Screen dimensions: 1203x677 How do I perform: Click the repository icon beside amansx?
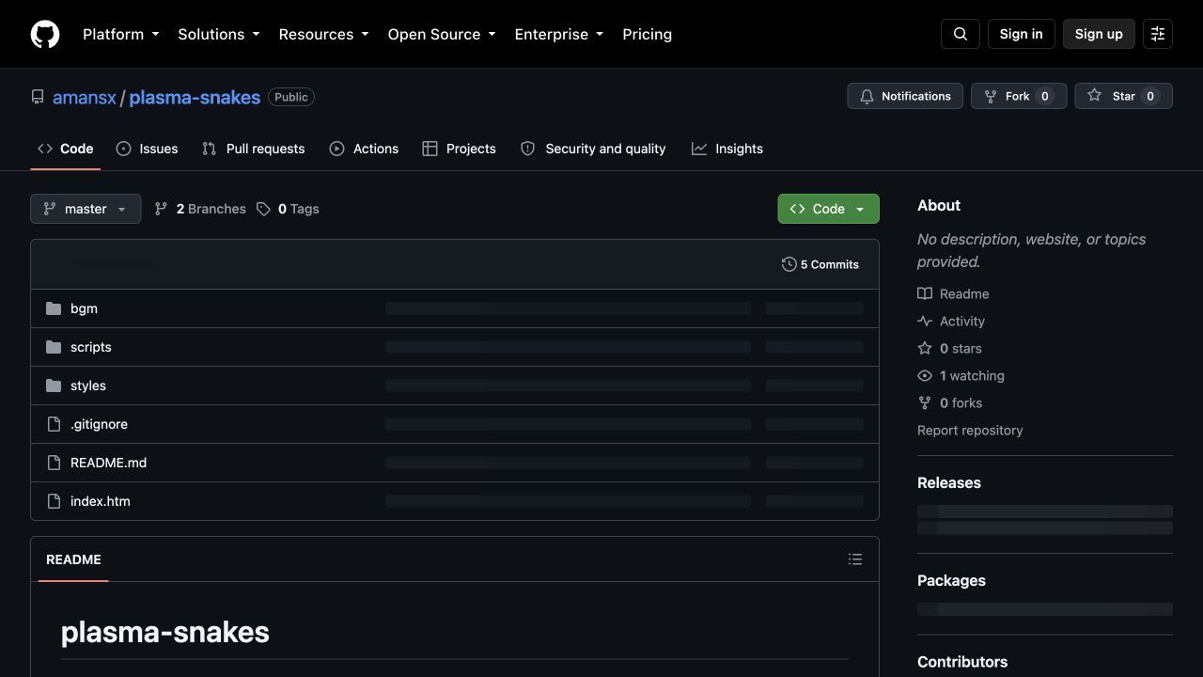[x=38, y=97]
